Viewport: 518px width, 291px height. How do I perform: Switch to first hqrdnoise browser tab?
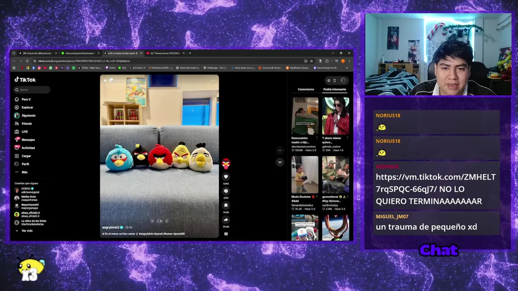tap(38, 53)
